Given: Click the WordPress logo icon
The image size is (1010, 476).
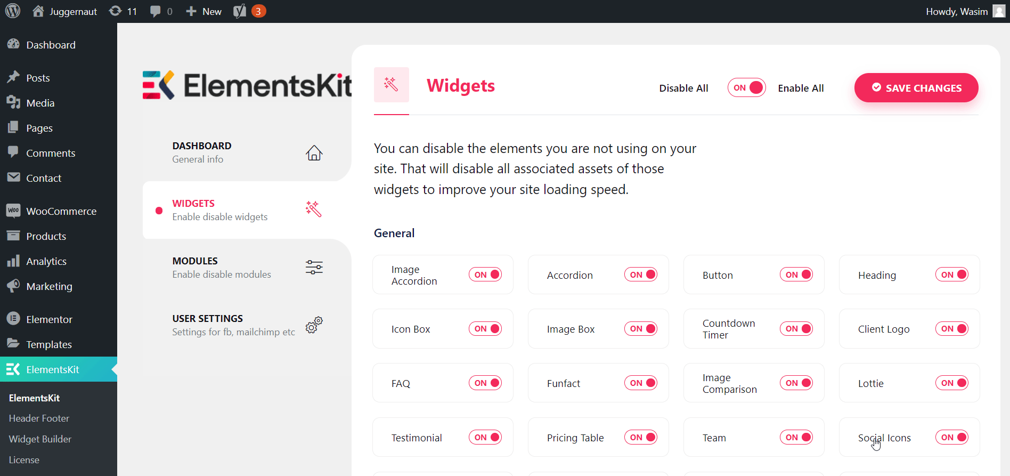Looking at the screenshot, I should point(13,11).
